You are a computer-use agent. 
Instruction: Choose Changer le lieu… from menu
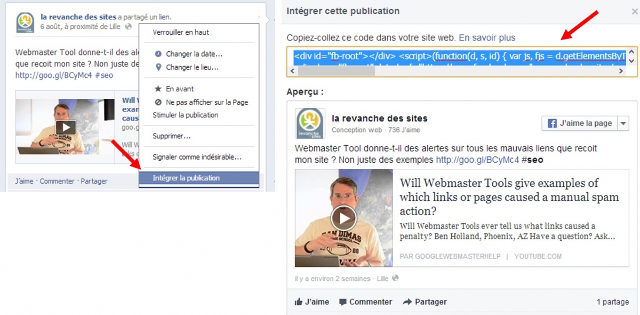point(199,67)
